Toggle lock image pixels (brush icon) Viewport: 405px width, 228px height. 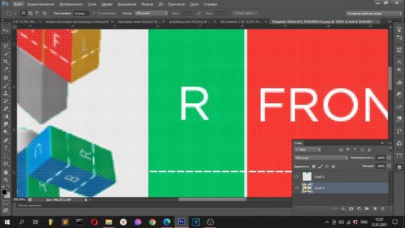320,167
